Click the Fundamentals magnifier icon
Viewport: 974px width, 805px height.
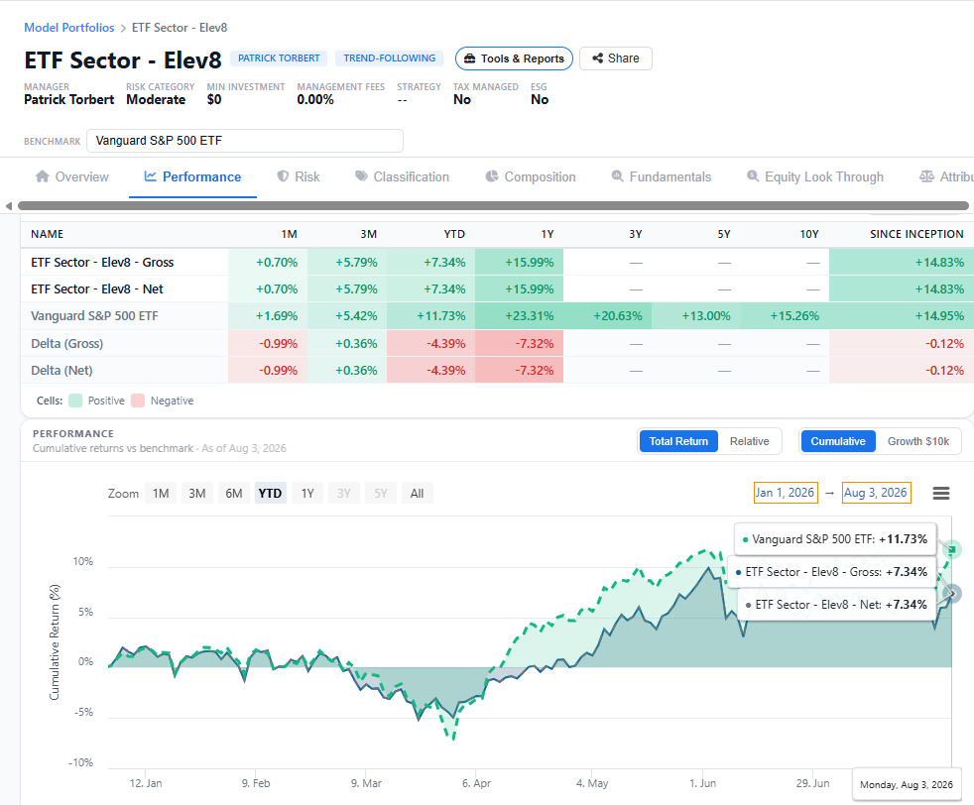[x=618, y=176]
